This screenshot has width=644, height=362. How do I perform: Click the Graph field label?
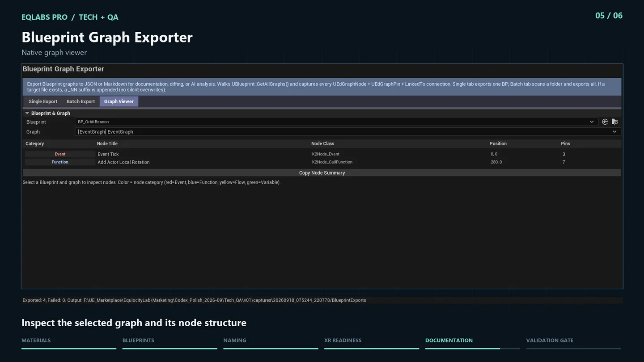click(x=33, y=132)
